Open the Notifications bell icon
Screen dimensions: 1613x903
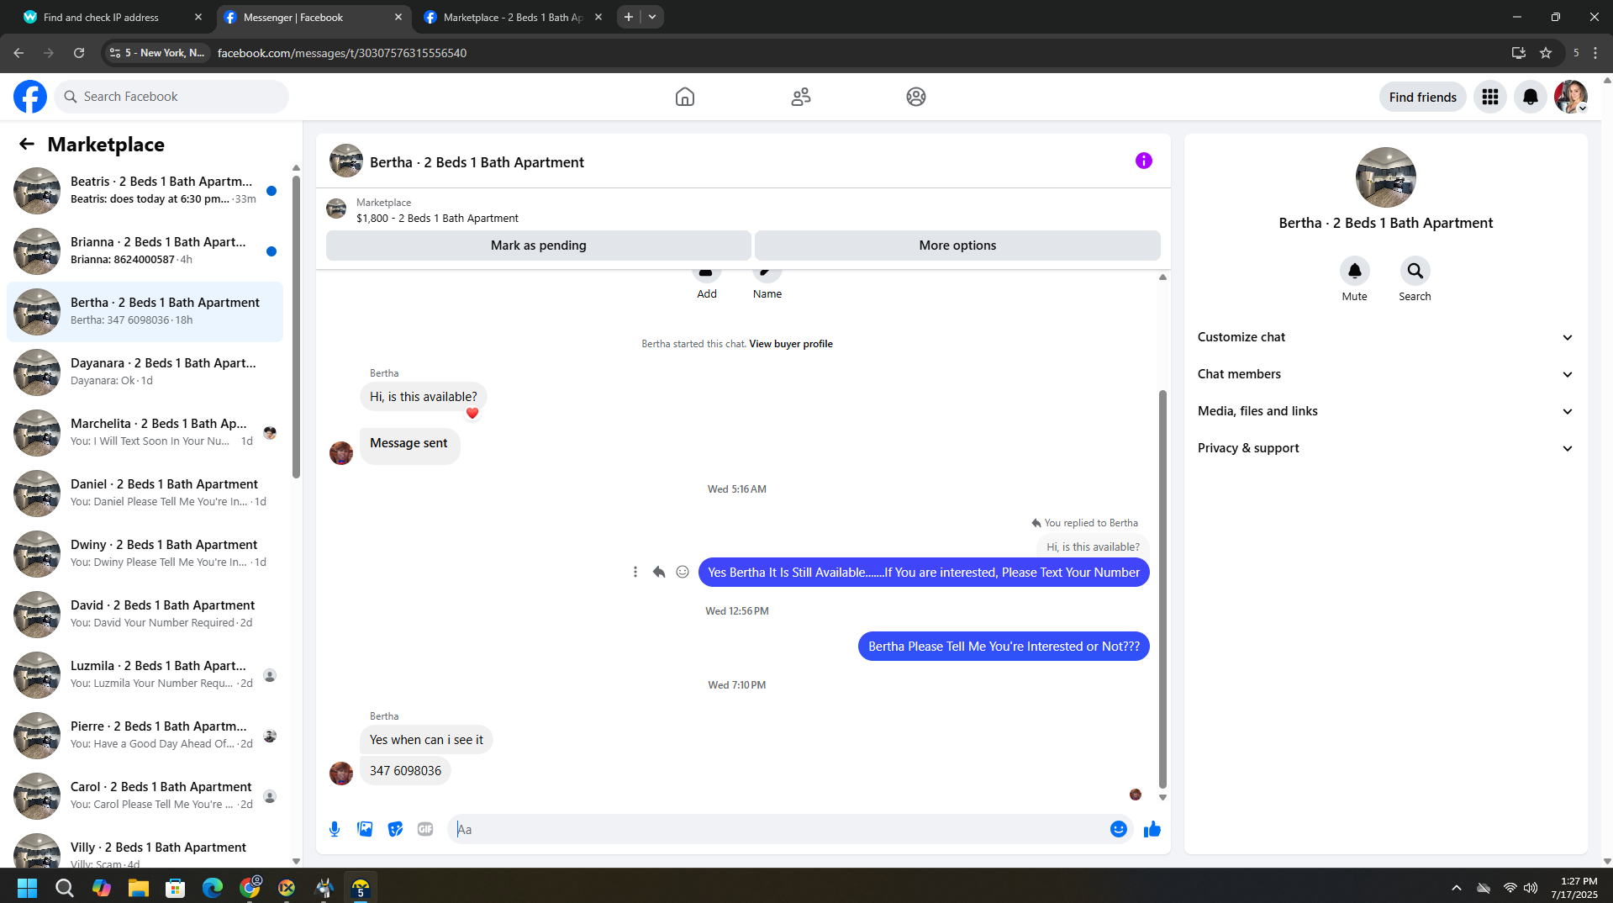tap(1531, 97)
